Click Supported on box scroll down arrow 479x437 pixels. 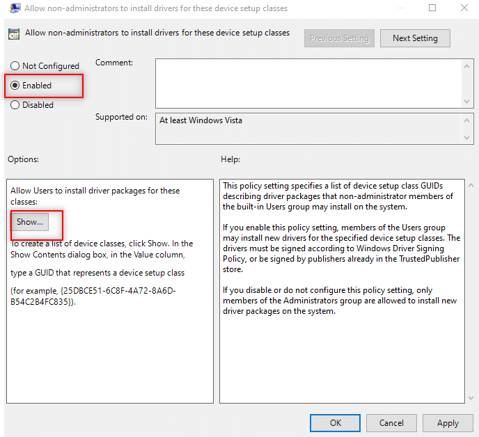(x=466, y=137)
